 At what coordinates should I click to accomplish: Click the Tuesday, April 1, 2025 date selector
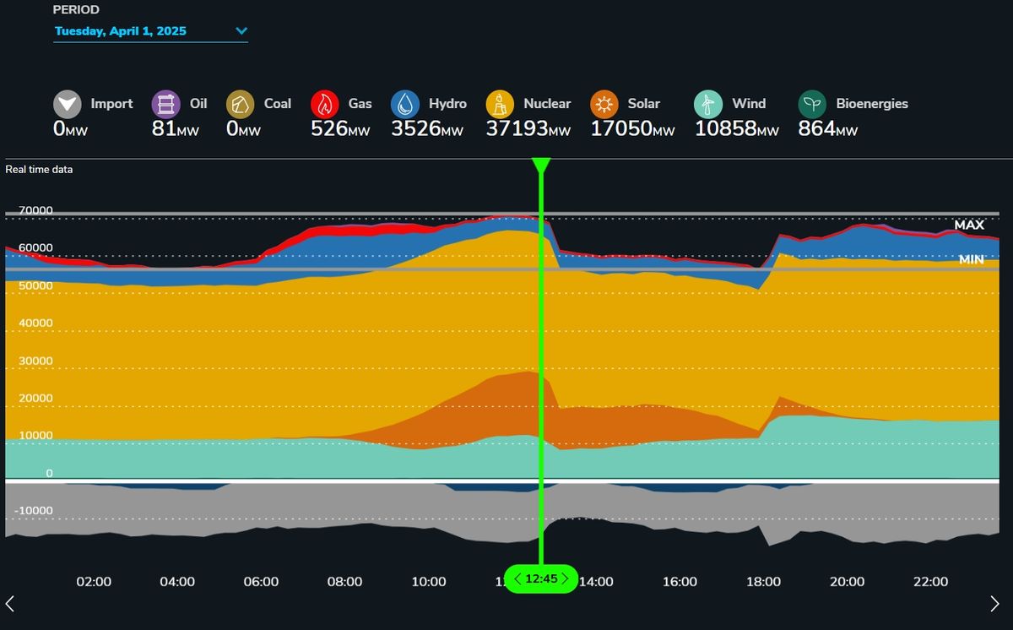(x=121, y=31)
